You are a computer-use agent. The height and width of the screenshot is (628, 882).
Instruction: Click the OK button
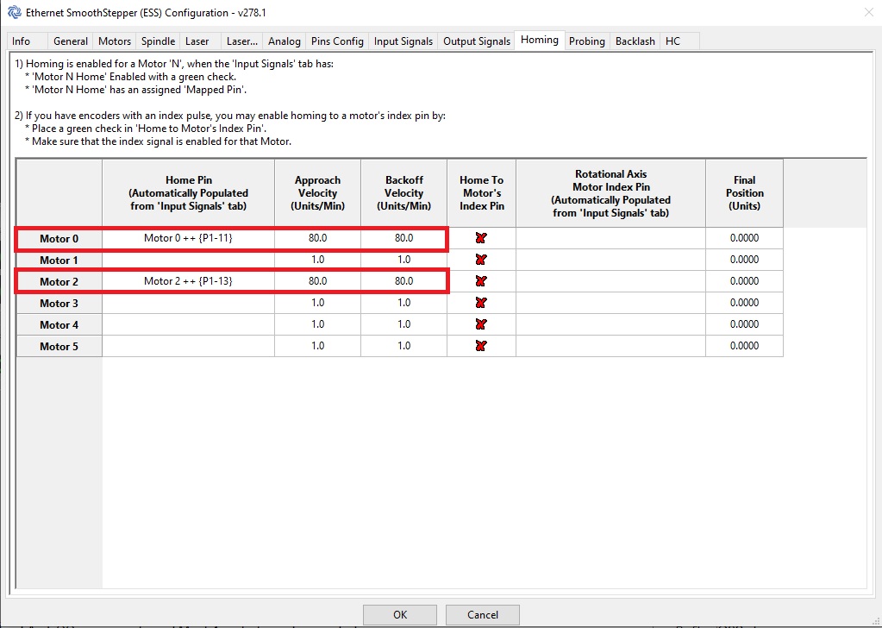pyautogui.click(x=400, y=615)
